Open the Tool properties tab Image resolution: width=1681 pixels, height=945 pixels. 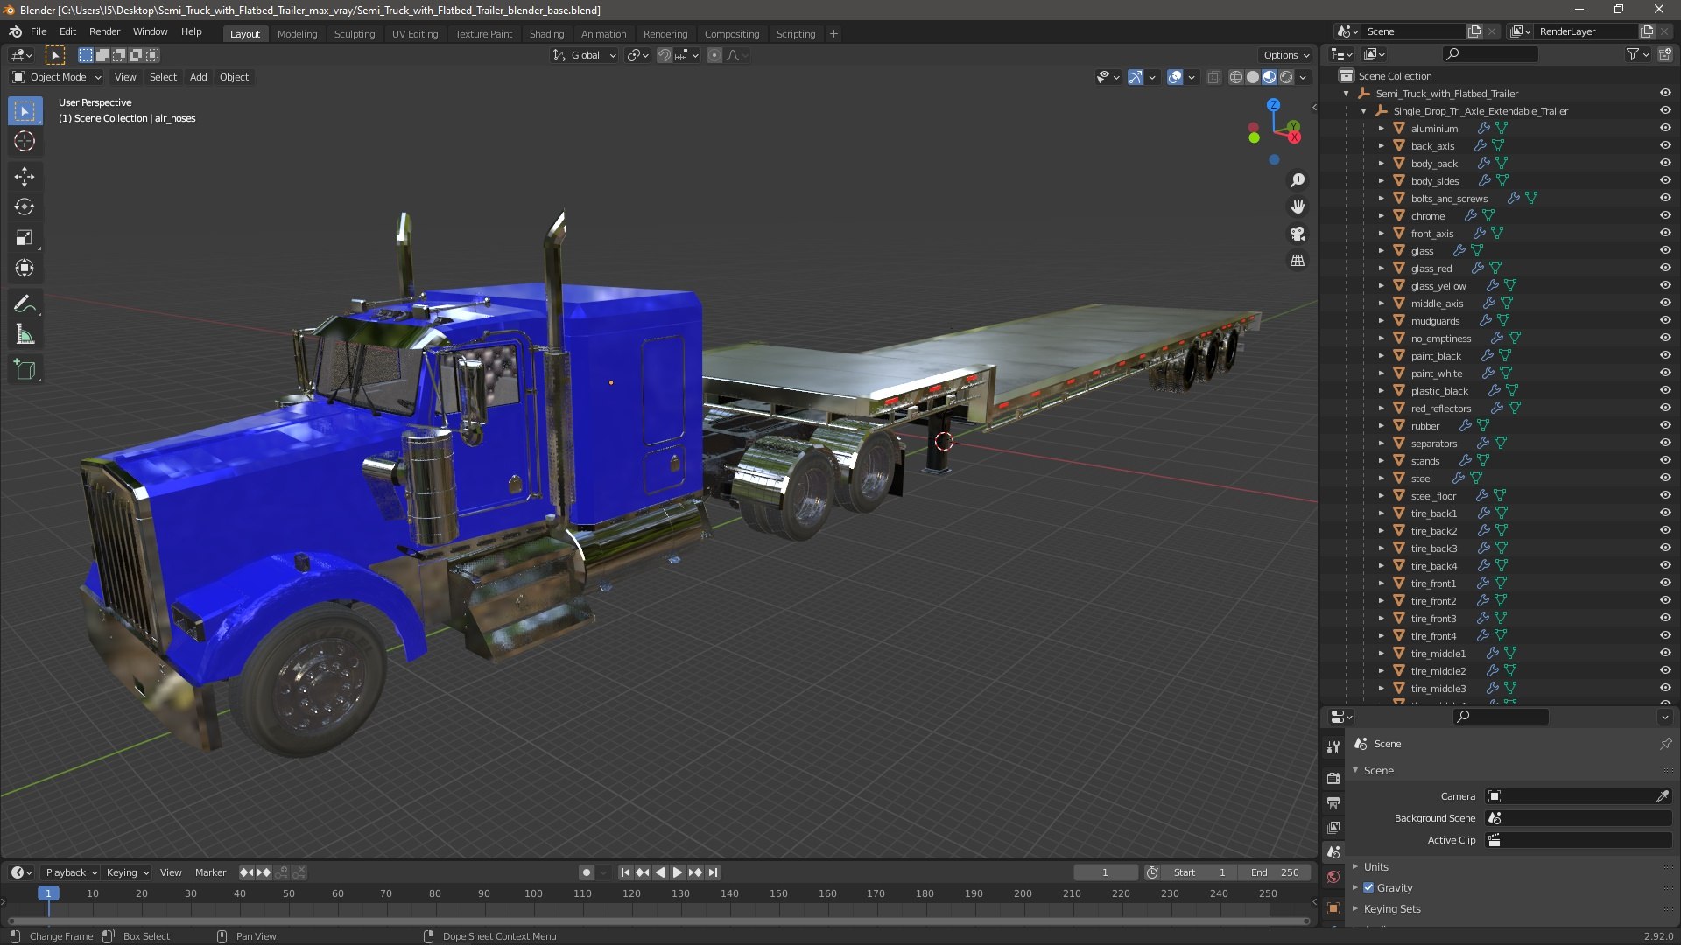1333,747
